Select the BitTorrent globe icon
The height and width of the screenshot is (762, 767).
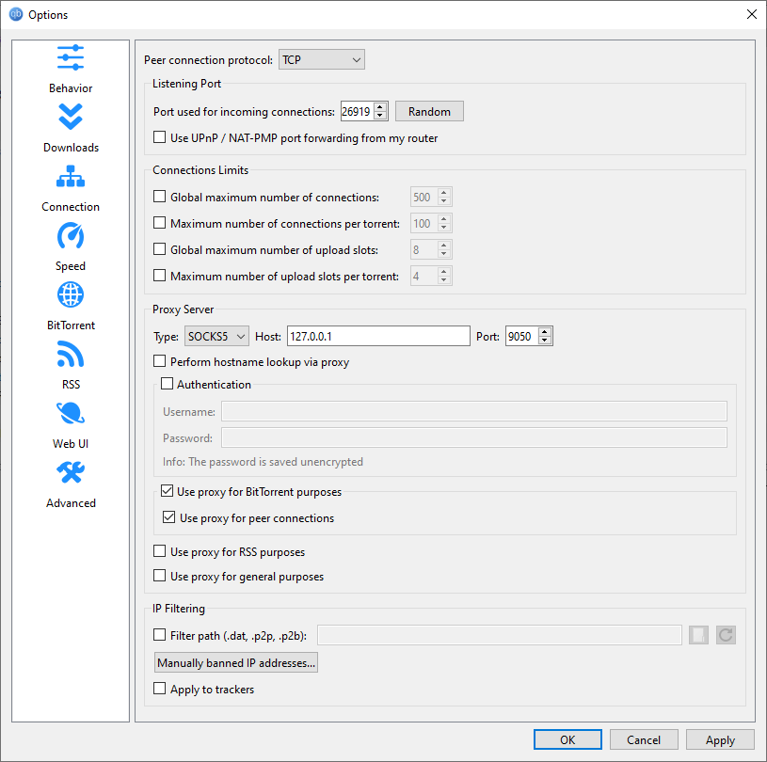pos(71,295)
